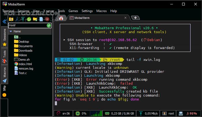Select the index.html file
The width and height of the screenshot is (202, 117).
(23, 64)
